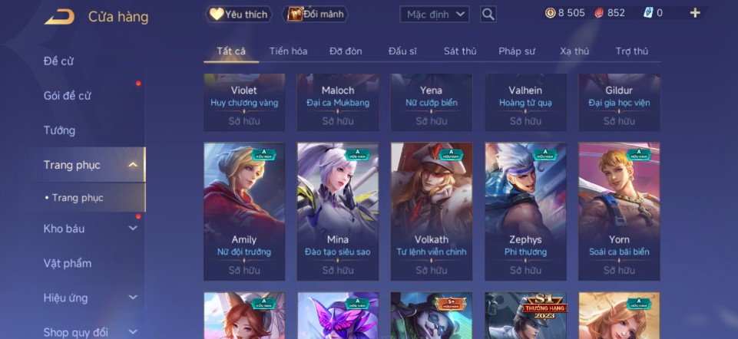The image size is (738, 339).
Task: Open the Đổi mảnh chest icon
Action: (x=295, y=14)
